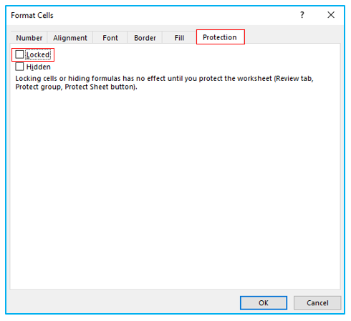Dismiss the dialog using Cancel
This screenshot has width=351, height=321.
[x=317, y=303]
